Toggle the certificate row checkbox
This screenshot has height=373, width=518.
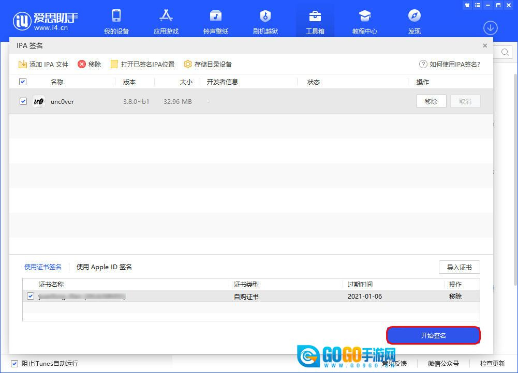tap(31, 296)
